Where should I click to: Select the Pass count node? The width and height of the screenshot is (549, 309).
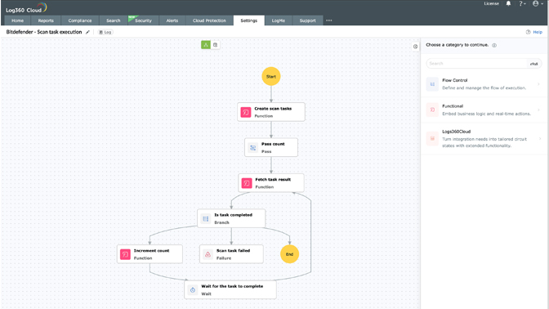[271, 147]
